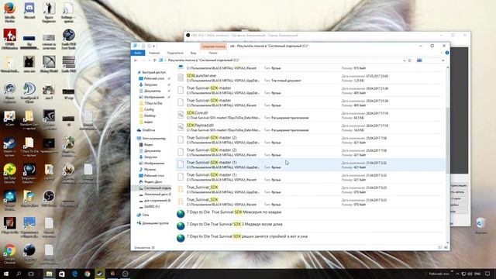Open the Поиск ribbon tab

click(213, 53)
